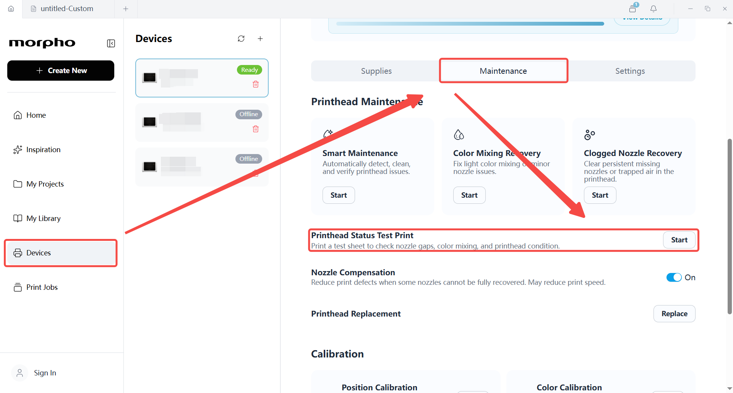Click the user avatar icon beside Sign In
Screen dimensions: 733x393
(20, 373)
